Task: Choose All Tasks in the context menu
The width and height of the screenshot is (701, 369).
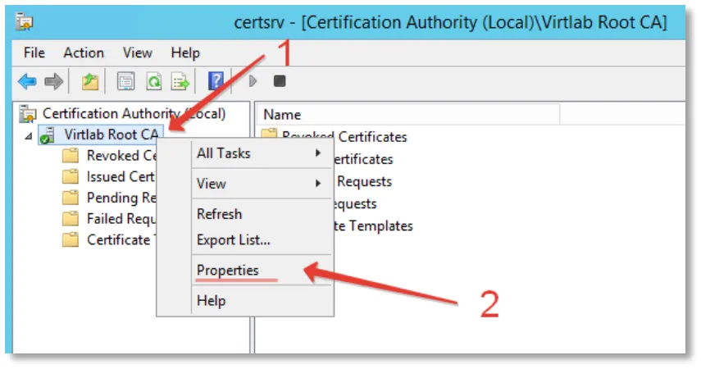Action: point(262,153)
